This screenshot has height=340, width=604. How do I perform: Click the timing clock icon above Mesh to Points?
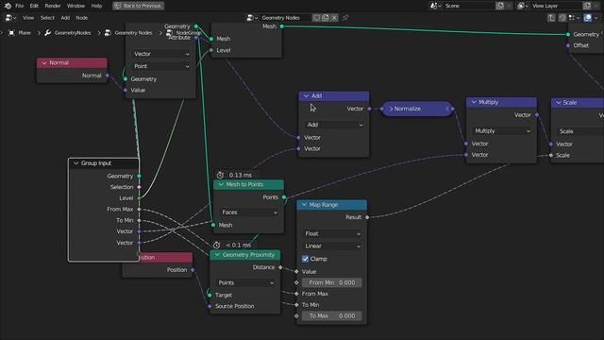220,175
